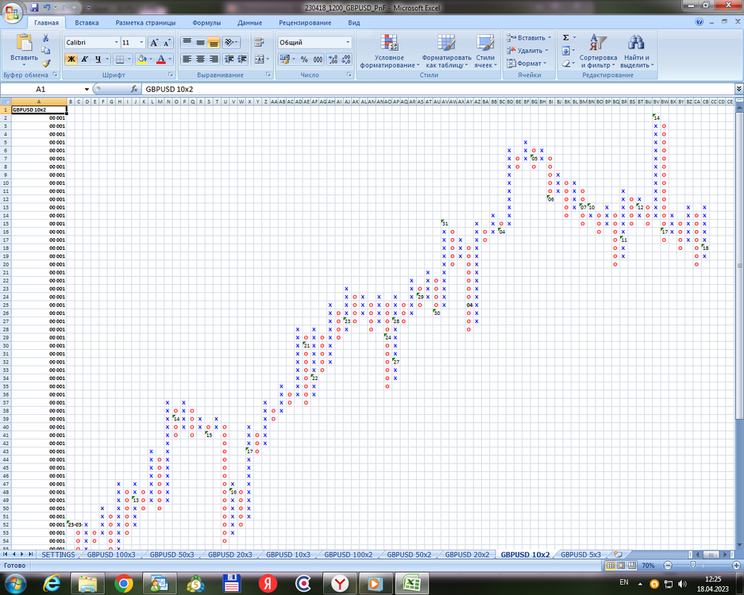744x595 pixels.
Task: Apply middle vertical alignment
Action: point(200,43)
